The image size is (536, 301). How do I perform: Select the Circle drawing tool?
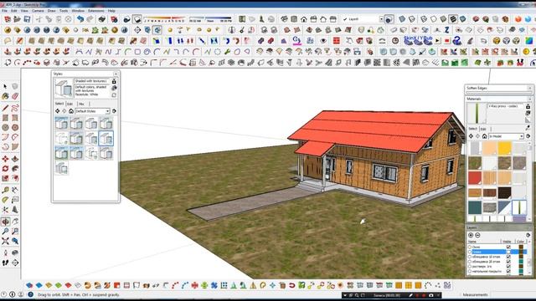point(5,127)
